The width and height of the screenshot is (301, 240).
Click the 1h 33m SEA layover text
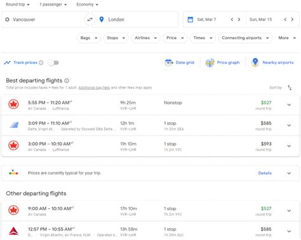tap(174, 129)
